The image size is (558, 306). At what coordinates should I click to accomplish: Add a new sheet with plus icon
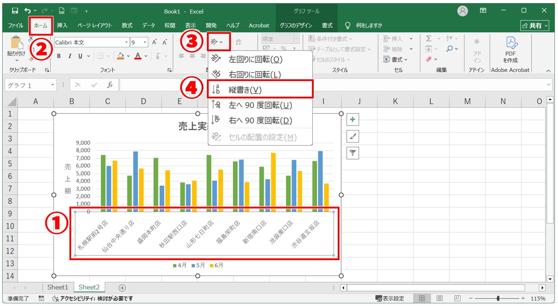[122, 288]
